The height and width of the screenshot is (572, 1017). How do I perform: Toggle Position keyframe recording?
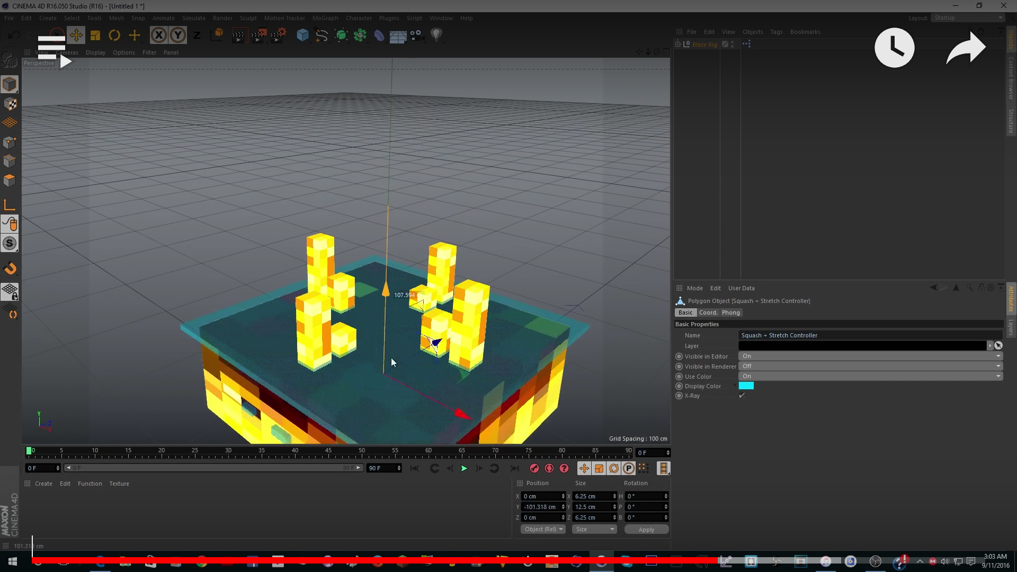point(584,468)
